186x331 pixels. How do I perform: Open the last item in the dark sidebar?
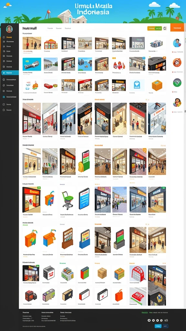point(7,110)
